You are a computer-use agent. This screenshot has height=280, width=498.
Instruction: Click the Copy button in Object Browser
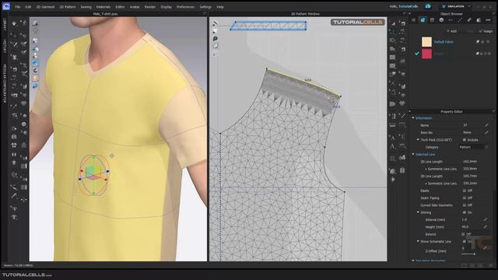click(470, 31)
